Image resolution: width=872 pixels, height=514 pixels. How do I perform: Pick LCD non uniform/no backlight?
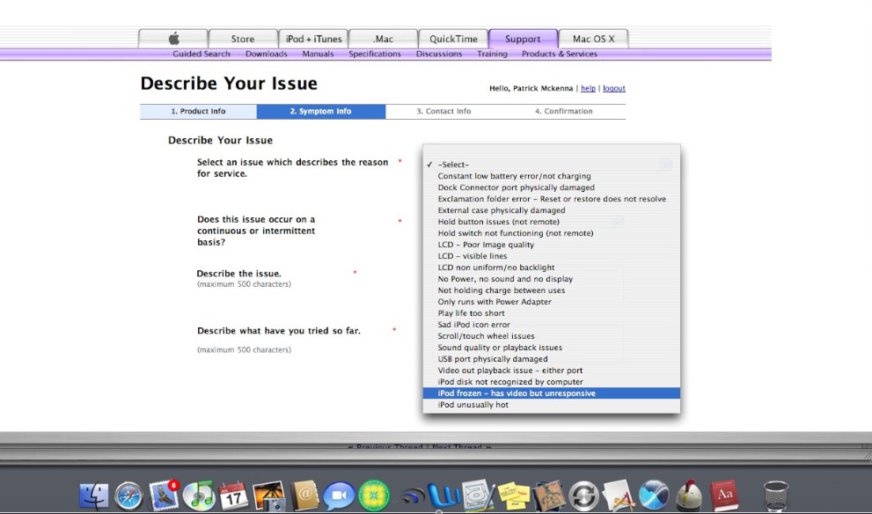[551, 268]
